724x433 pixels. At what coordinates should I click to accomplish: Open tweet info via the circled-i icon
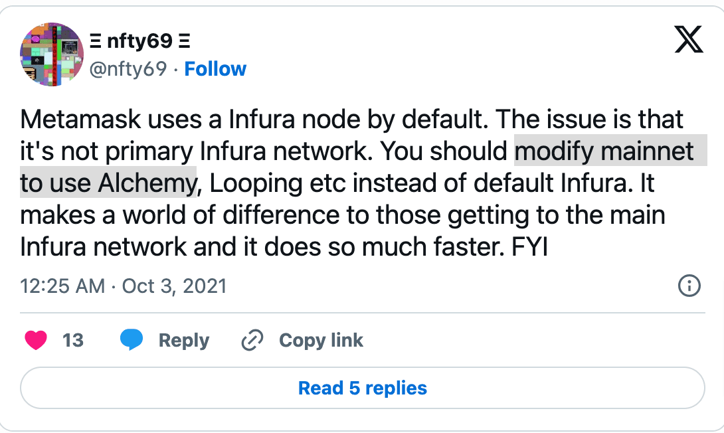coord(689,286)
